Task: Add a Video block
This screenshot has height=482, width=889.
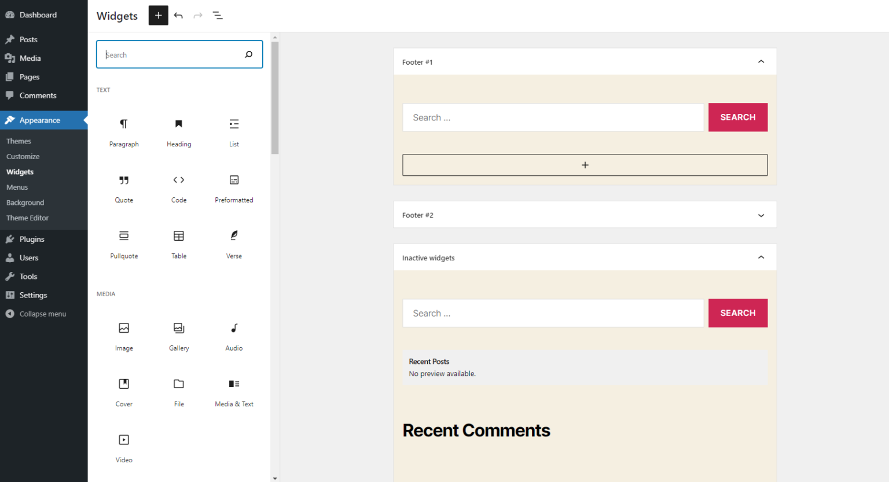Action: click(x=124, y=449)
